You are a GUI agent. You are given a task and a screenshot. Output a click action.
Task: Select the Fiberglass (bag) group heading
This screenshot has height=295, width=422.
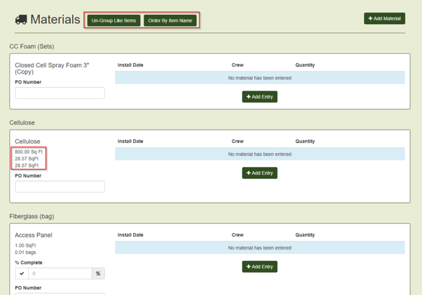tap(32, 216)
